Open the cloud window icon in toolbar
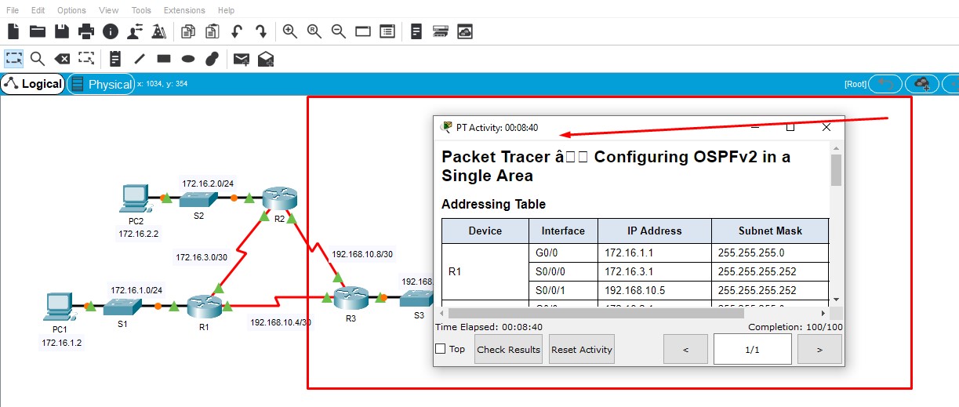The height and width of the screenshot is (407, 959). click(x=465, y=31)
